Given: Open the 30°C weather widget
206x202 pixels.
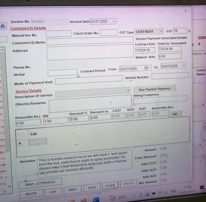Looking at the screenshot, I should 118,197.
